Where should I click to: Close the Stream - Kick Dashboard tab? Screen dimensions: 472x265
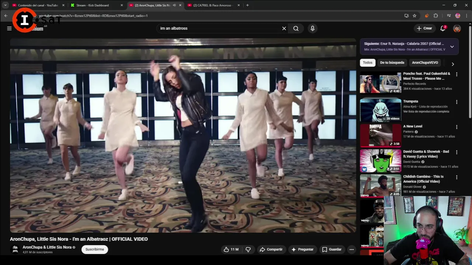[x=122, y=5]
